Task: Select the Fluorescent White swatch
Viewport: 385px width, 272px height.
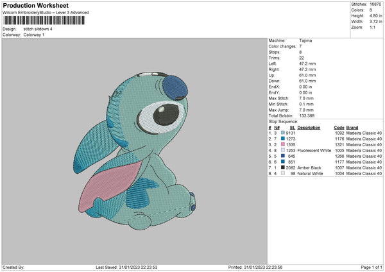Action: pos(283,150)
